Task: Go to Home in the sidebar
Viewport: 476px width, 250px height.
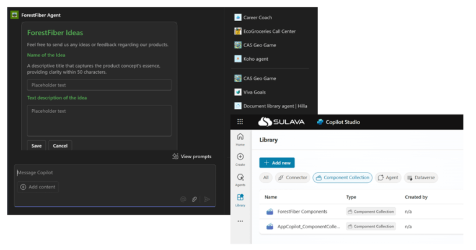Action: pos(240,139)
